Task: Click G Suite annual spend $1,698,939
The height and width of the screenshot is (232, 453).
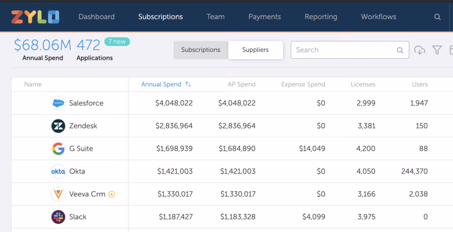Action: click(174, 148)
